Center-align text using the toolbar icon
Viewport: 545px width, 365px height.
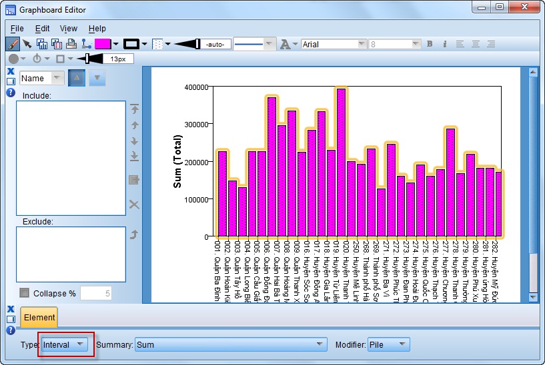tap(476, 44)
